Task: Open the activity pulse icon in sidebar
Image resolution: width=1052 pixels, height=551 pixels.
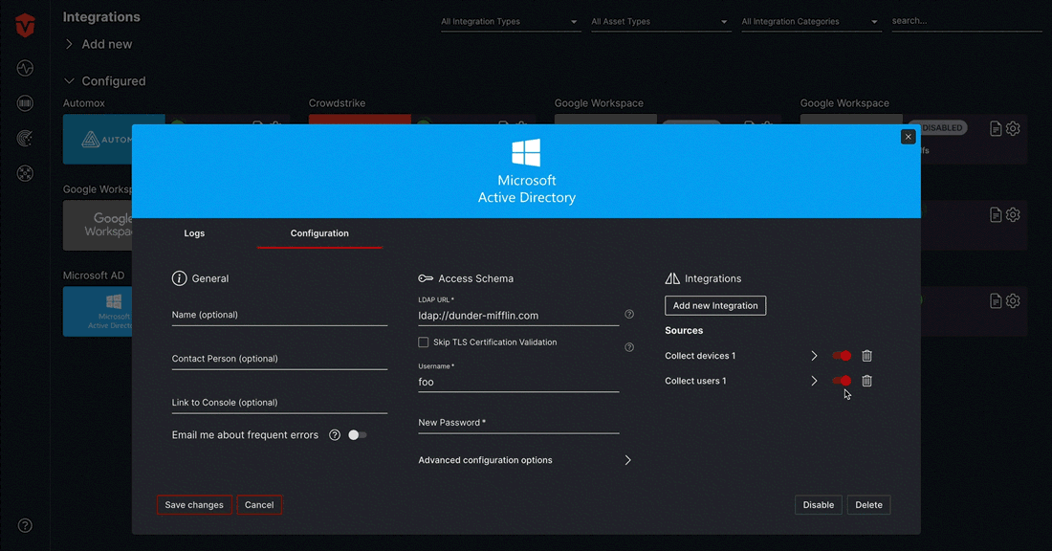Action: point(25,68)
